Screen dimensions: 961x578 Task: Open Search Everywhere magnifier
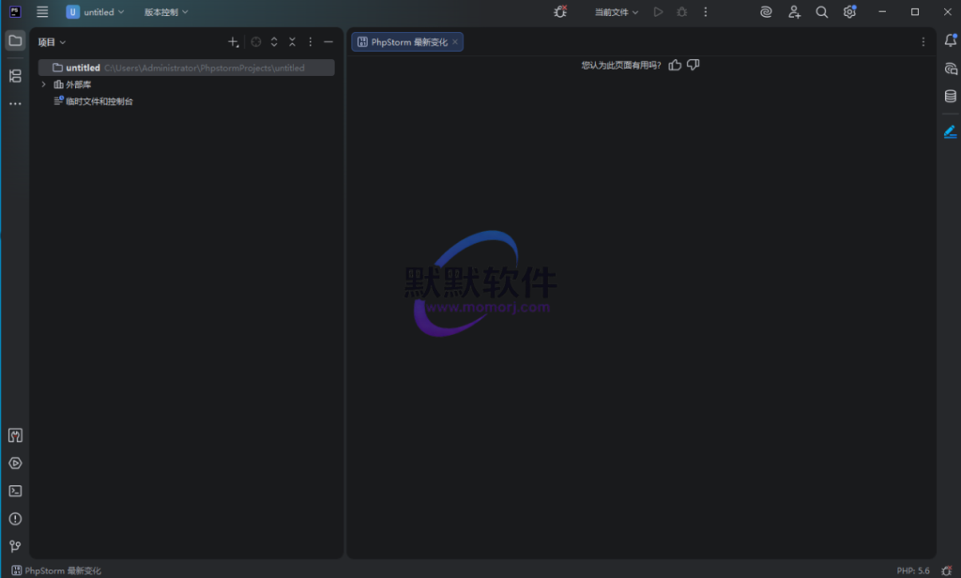click(822, 11)
